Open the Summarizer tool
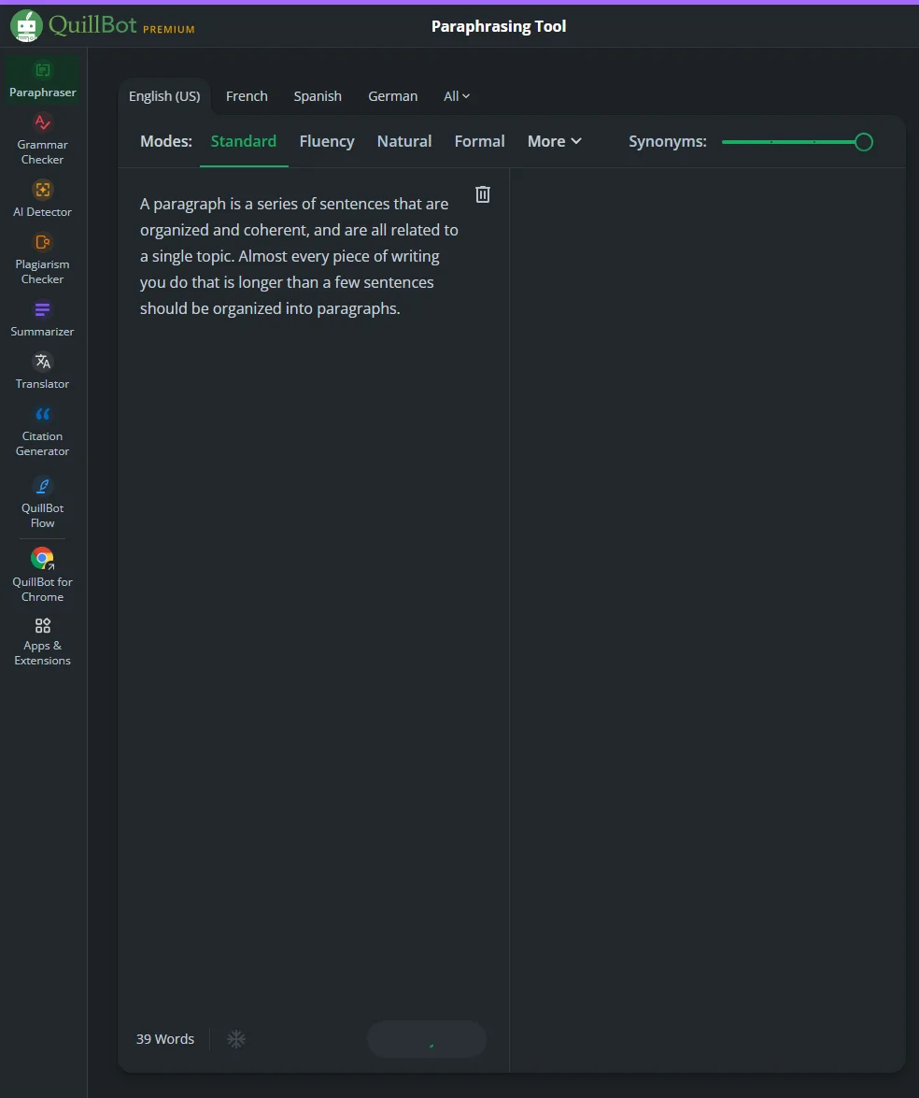The image size is (919, 1098). click(43, 320)
